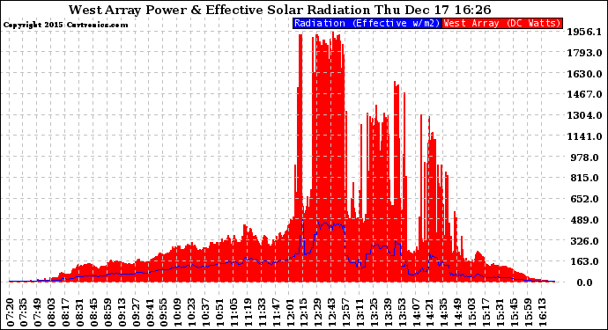Click x-axis time label 16:13
608x330 pixels.
542,312
